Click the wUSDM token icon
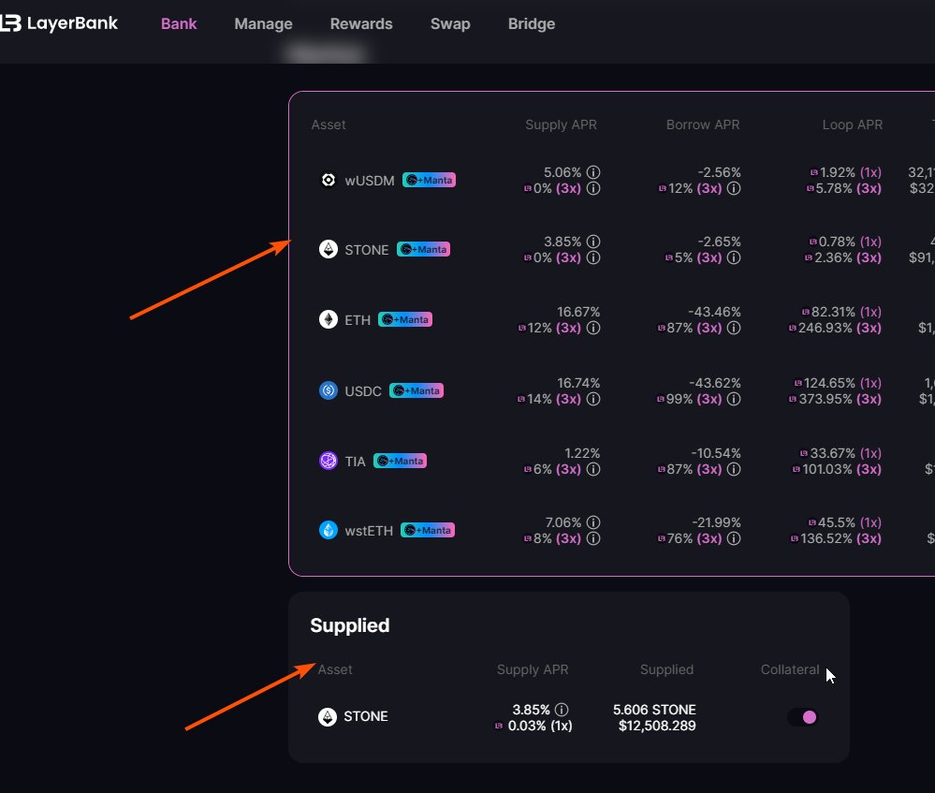The image size is (935, 793). (x=328, y=180)
